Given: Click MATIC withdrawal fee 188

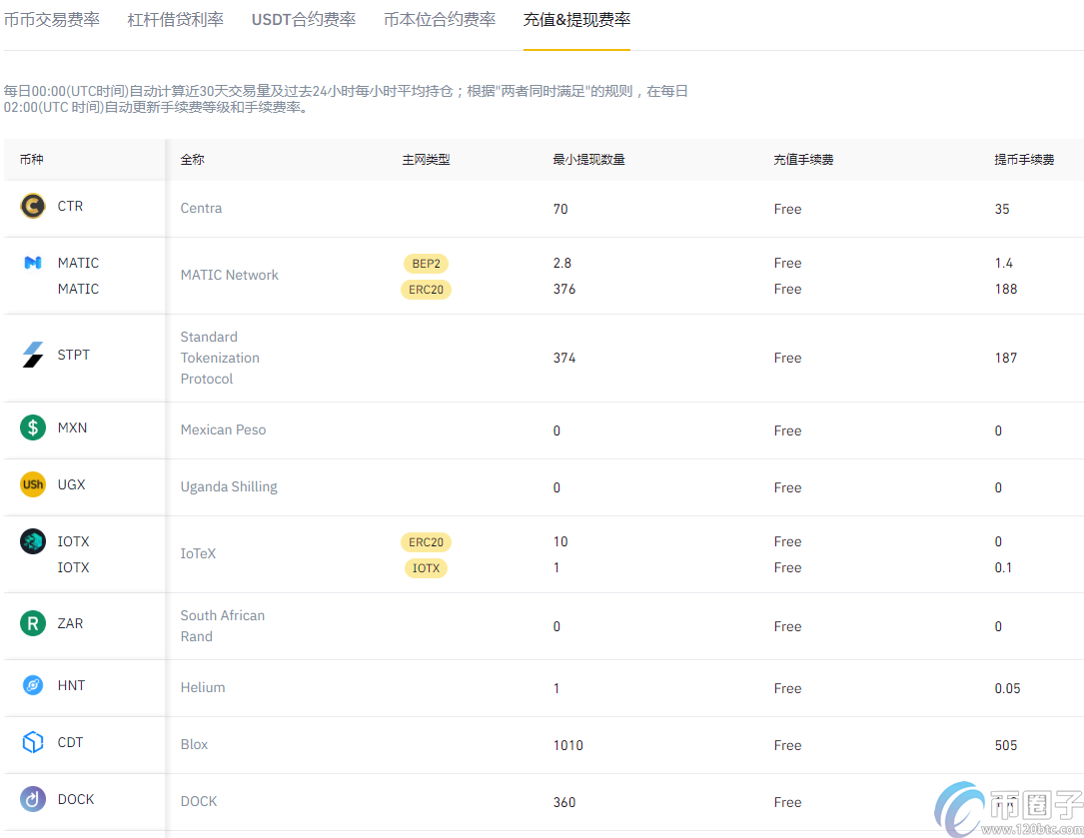Looking at the screenshot, I should click(x=1006, y=289).
